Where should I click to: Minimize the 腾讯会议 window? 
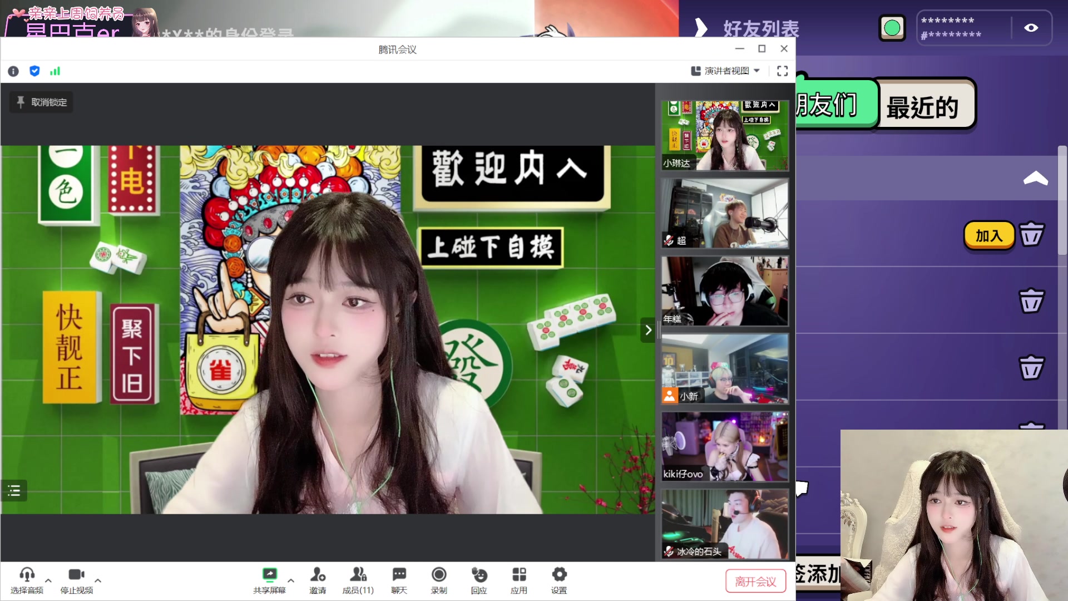coord(740,49)
